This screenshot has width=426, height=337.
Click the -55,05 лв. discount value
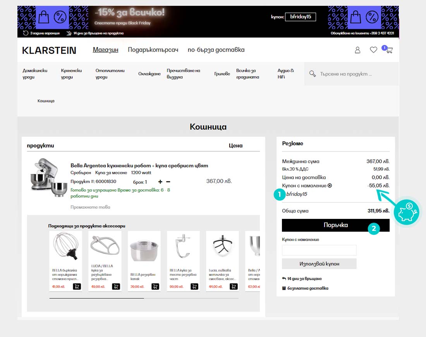tap(378, 186)
